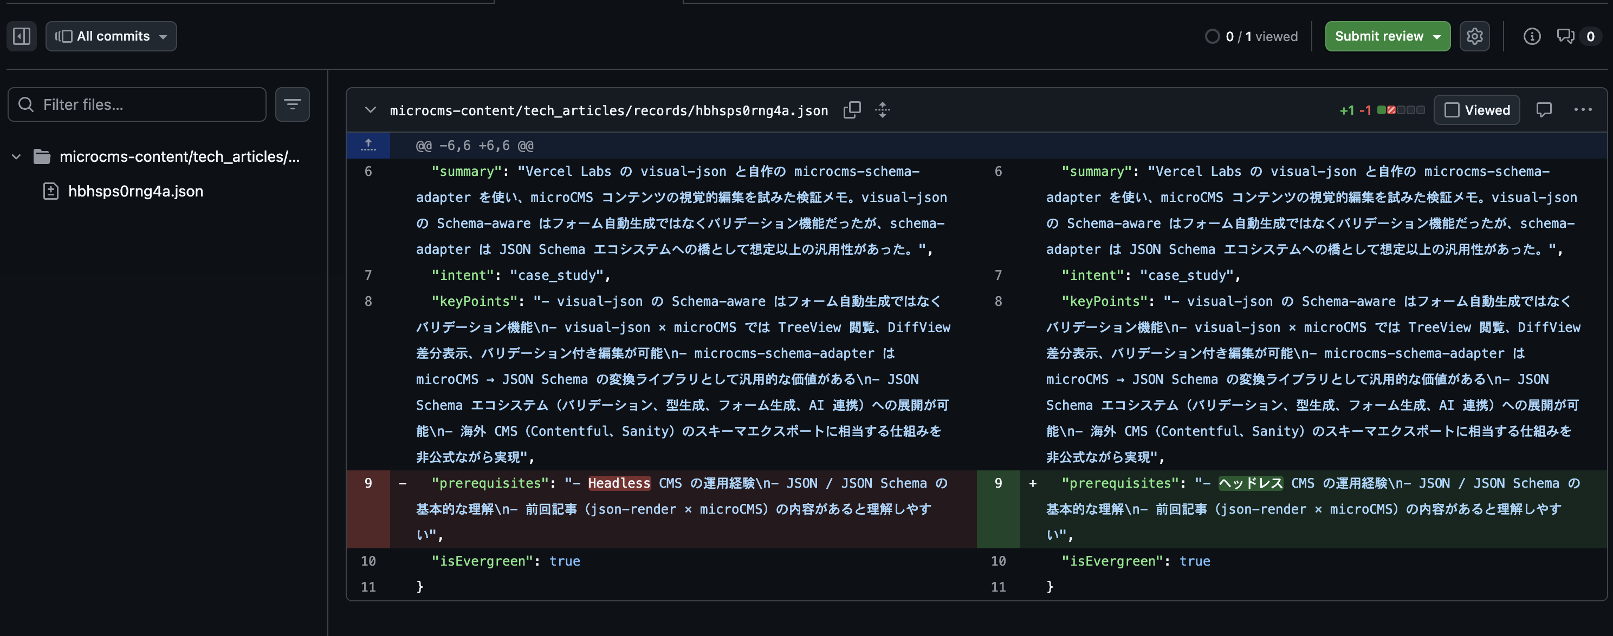
Task: Comment on the file icon
Action: [1544, 110]
